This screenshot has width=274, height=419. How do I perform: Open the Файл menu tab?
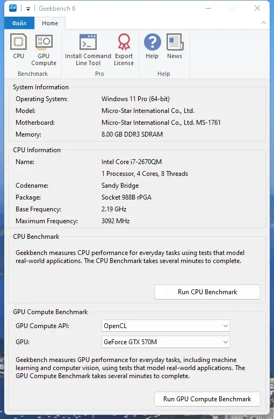point(19,23)
